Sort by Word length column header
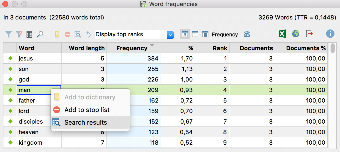 [84, 48]
